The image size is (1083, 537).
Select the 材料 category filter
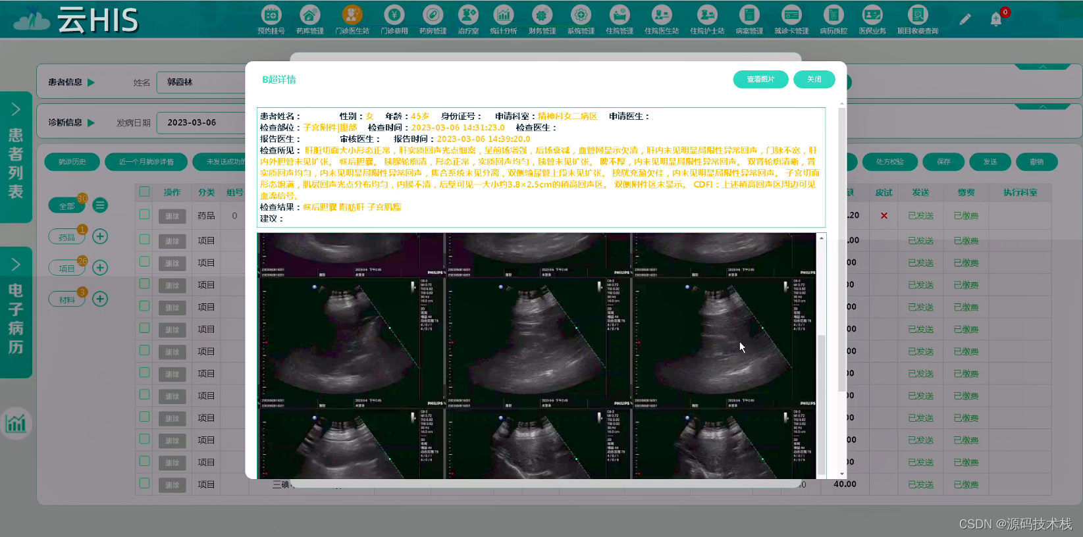tap(67, 299)
